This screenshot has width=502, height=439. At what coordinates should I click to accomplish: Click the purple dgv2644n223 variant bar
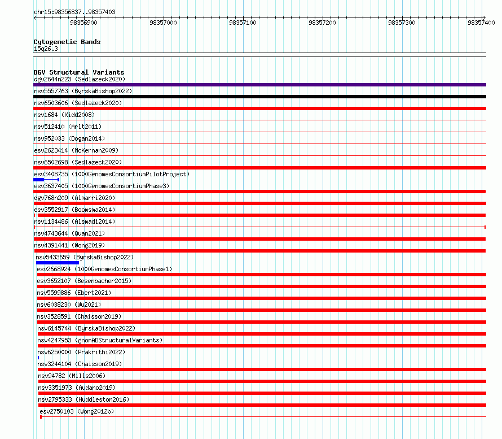pos(259,85)
